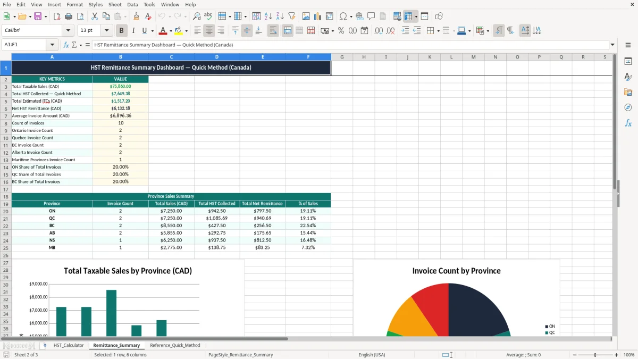Screen dimensions: 638x359
Task: Insert a comment via toolbar icon
Action: pyautogui.click(x=371, y=16)
